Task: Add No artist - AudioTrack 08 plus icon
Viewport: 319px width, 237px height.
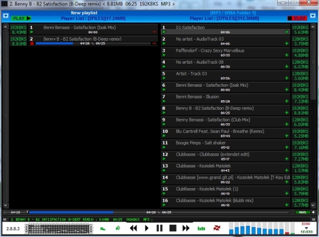Action: tap(287, 67)
